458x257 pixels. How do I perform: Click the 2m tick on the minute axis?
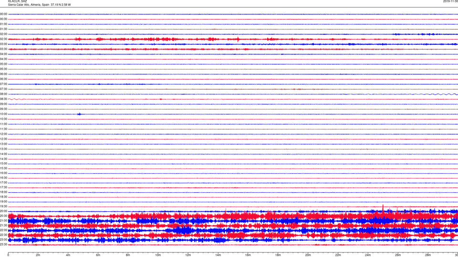click(38, 255)
